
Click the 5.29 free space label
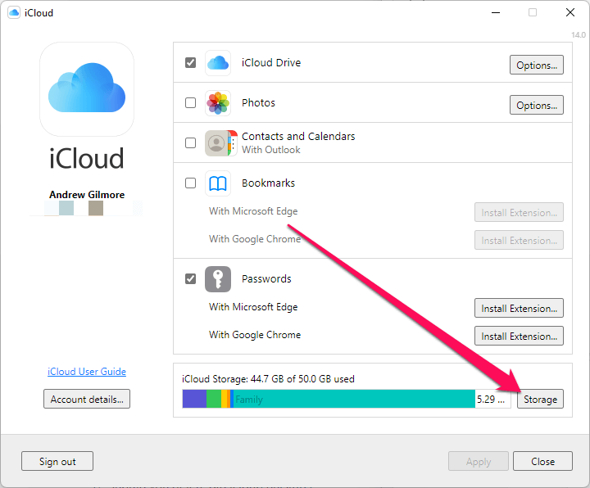[x=491, y=399]
